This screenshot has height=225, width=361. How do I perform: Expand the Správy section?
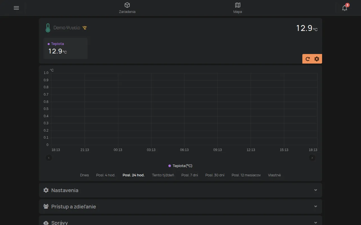pos(180,221)
